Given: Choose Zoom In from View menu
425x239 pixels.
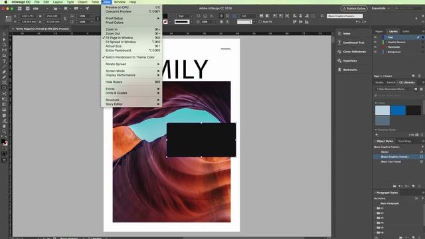Looking at the screenshot, I should 131,29.
